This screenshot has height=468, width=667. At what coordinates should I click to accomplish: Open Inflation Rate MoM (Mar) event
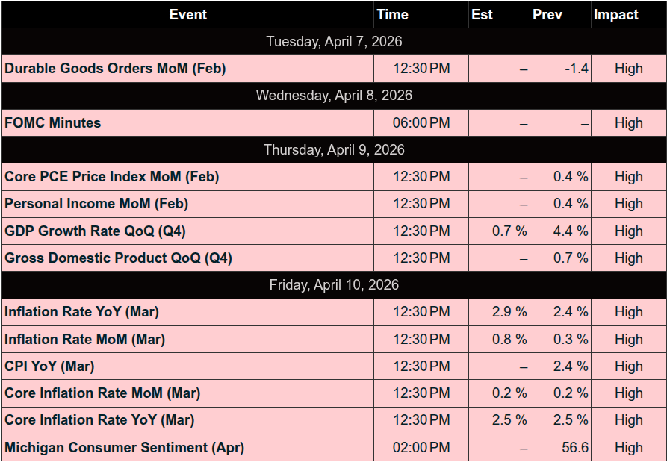(85, 339)
